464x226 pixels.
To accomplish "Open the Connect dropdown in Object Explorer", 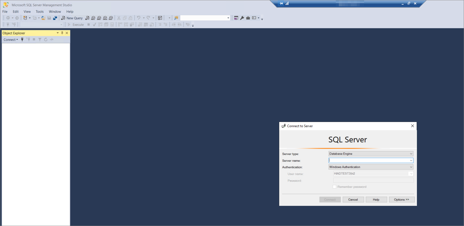I will click(11, 39).
